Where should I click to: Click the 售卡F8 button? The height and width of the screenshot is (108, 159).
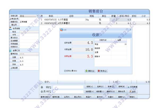point(100,97)
